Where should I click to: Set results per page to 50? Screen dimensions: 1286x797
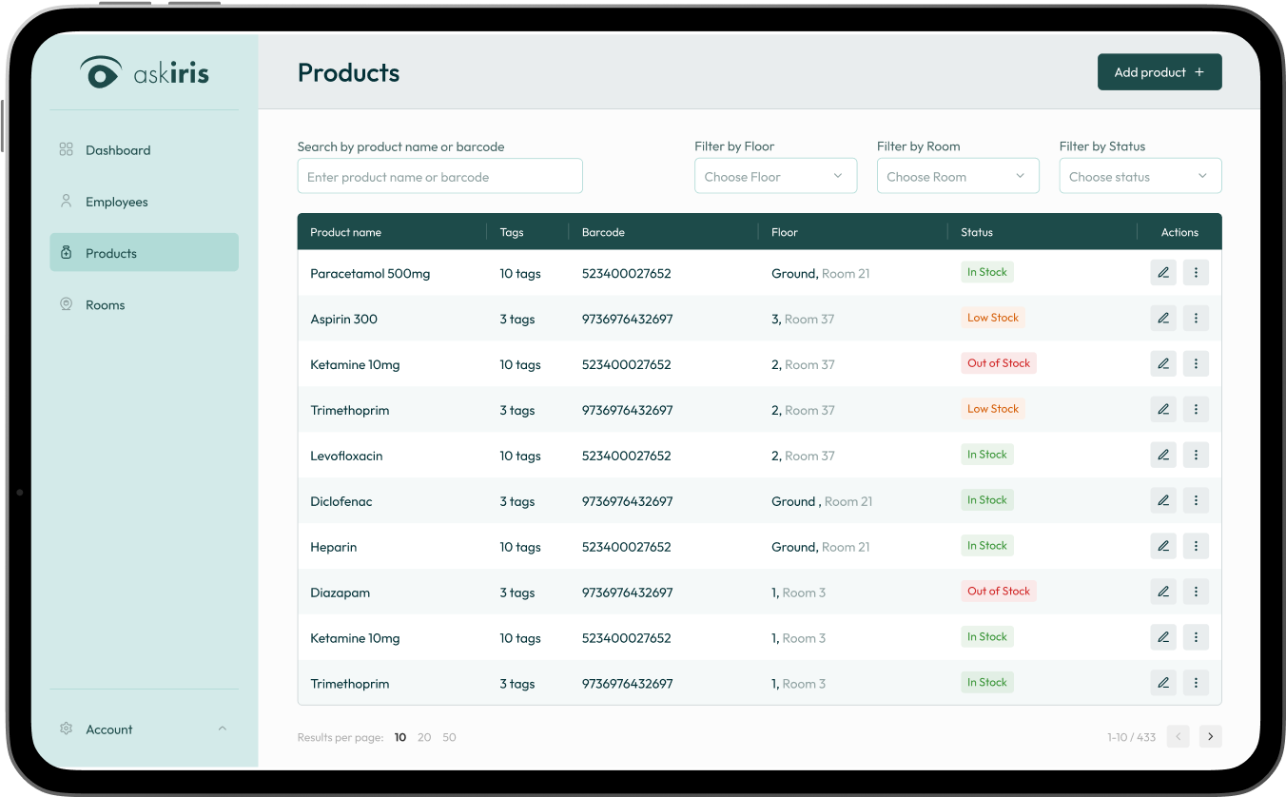(x=449, y=737)
